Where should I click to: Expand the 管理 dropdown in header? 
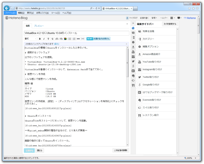(154, 18)
